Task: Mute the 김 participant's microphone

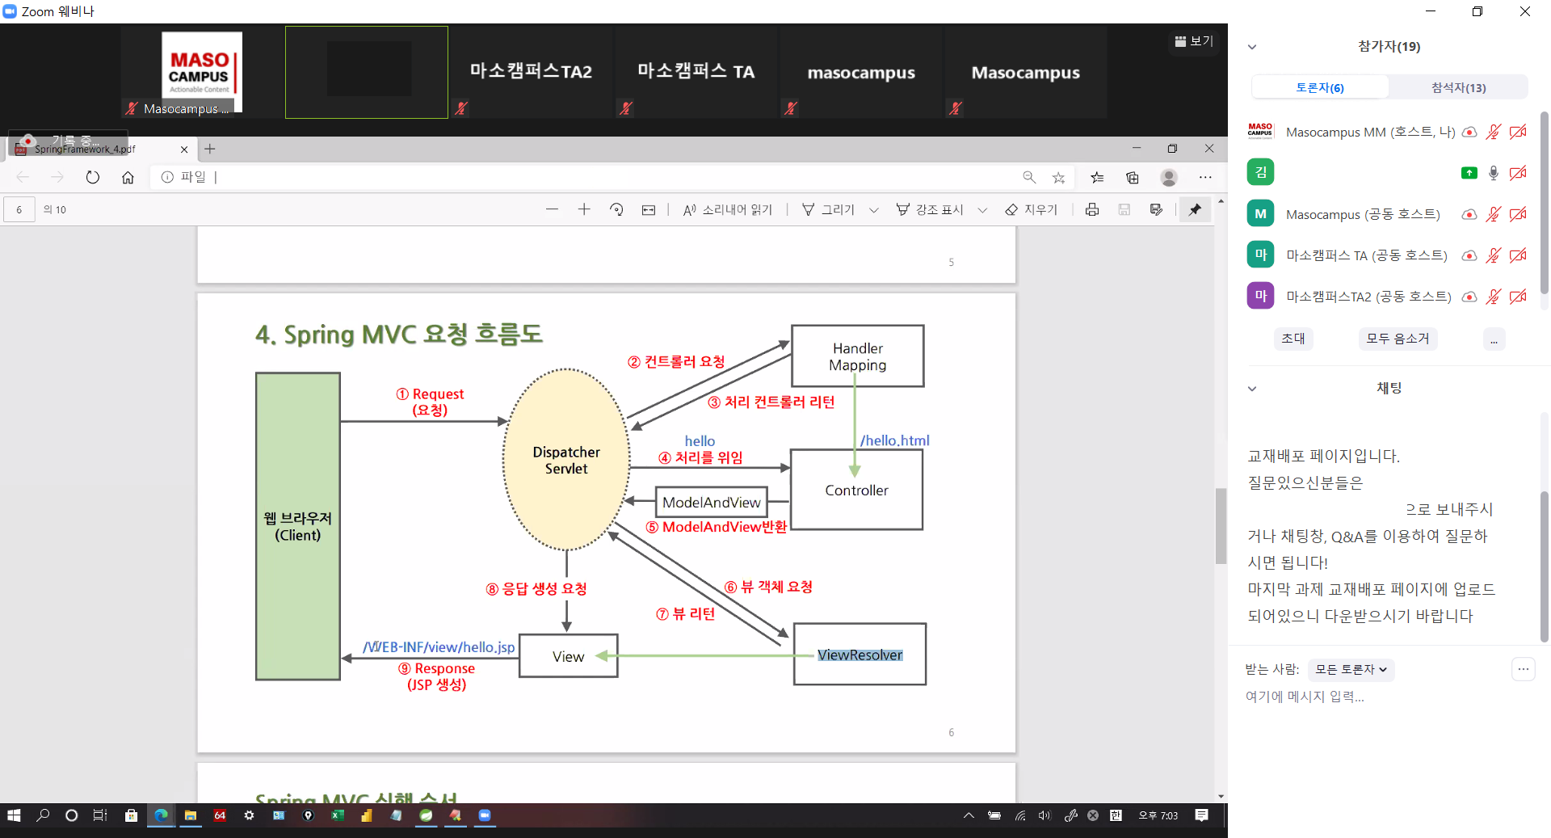Action: point(1493,173)
